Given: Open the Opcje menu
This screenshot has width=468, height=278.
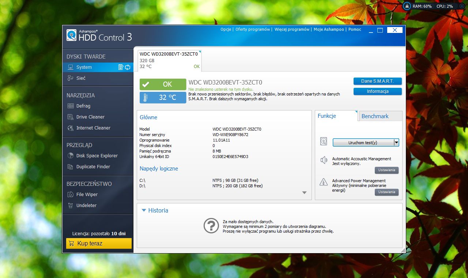Looking at the screenshot, I should [226, 30].
